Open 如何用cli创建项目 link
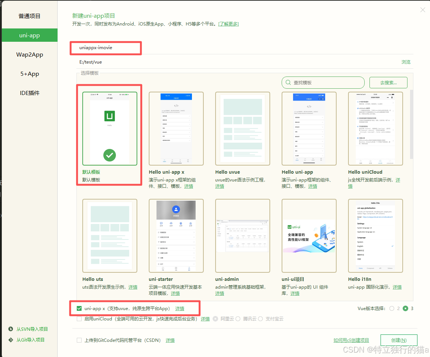Image resolution: width=430 pixels, height=357 pixels. 351,340
